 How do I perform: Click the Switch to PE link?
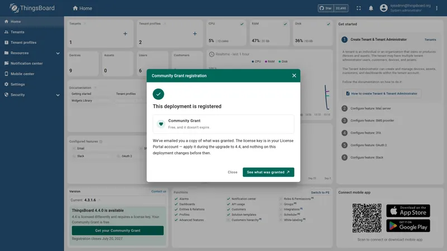pos(320,192)
